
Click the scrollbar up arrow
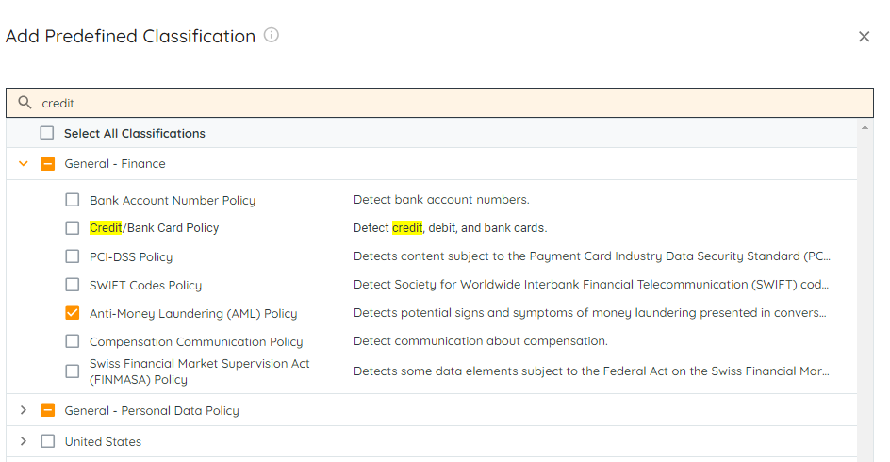coord(865,126)
